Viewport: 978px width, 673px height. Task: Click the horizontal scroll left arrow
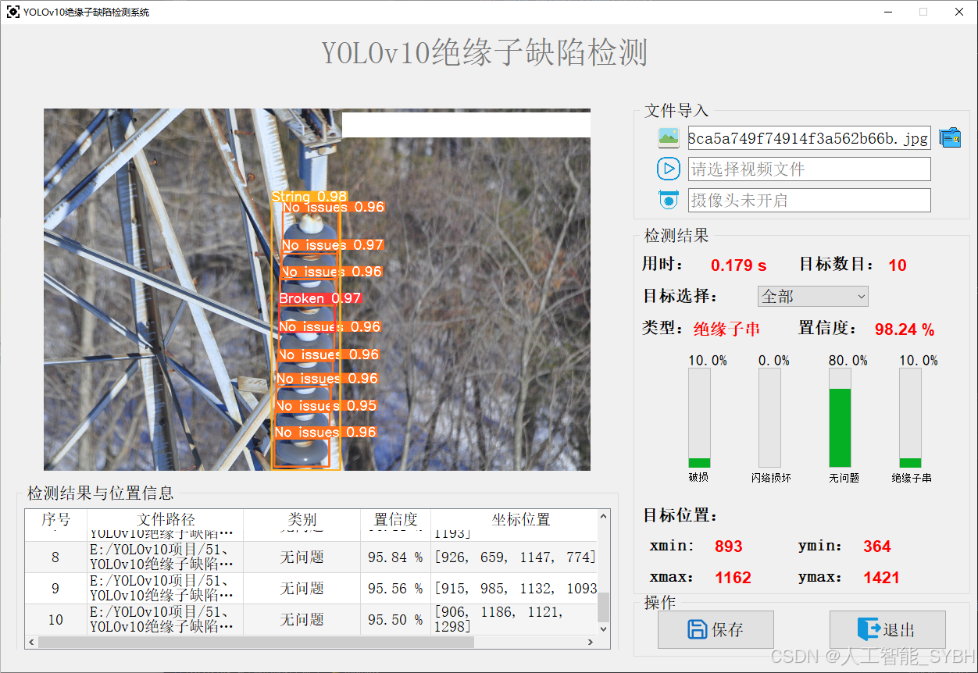pos(31,642)
